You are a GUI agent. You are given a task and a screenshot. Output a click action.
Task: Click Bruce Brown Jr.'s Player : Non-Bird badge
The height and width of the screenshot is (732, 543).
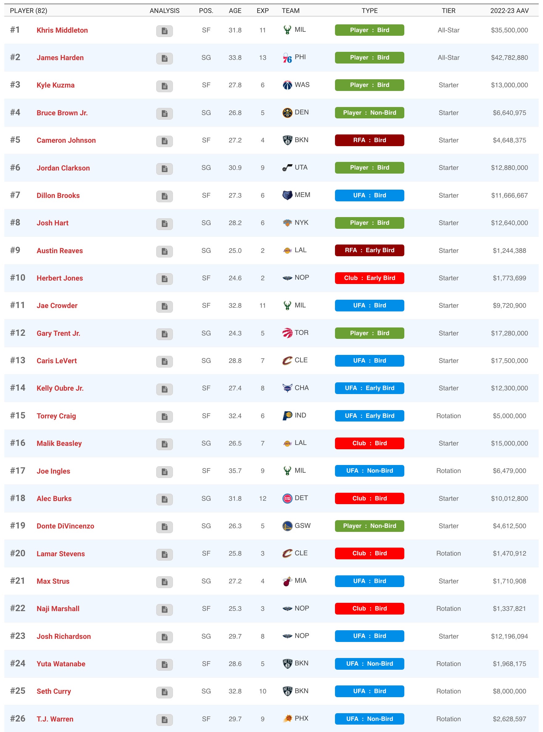coord(369,113)
